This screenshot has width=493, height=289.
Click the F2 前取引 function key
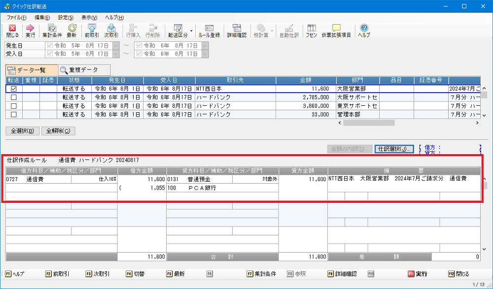pyautogui.click(x=57, y=274)
